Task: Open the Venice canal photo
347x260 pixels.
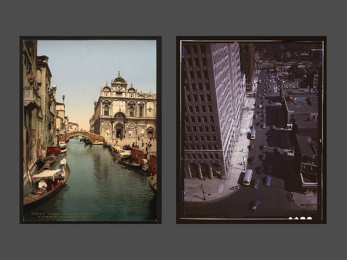Action: point(90,130)
